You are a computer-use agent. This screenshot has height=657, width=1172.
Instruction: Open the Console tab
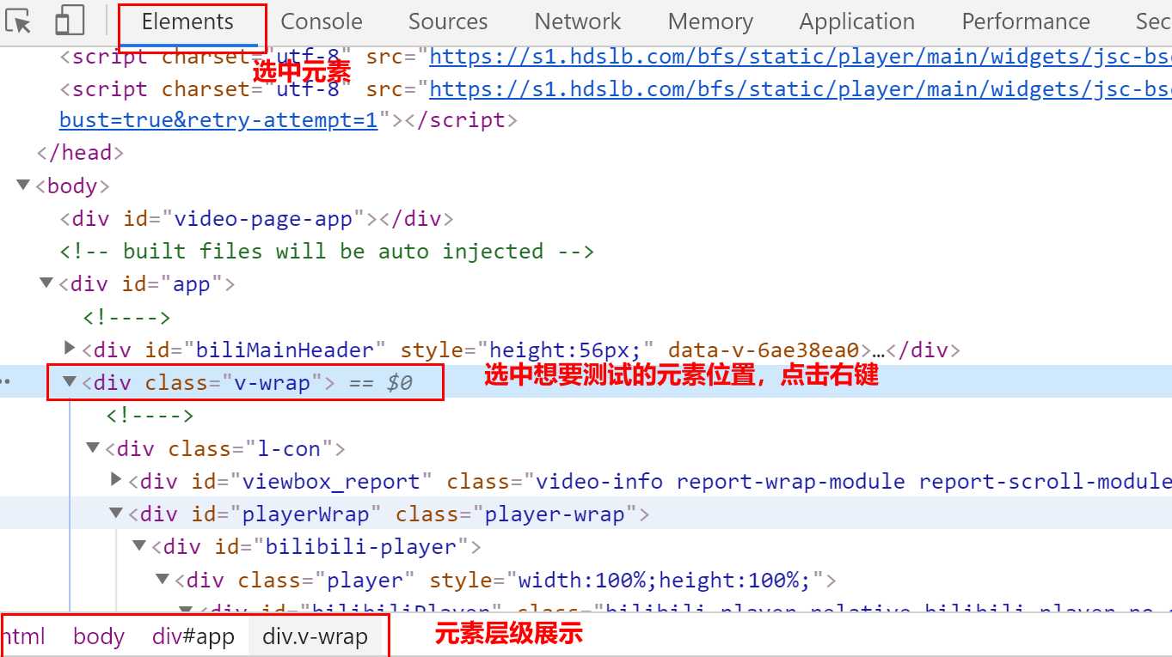322,21
